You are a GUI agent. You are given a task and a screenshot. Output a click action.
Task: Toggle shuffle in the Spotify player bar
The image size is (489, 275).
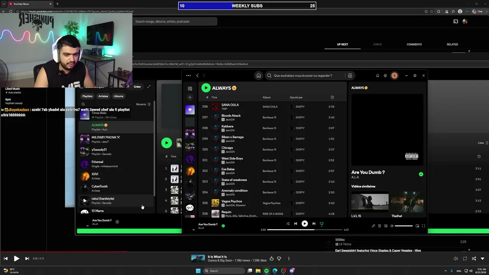288,224
